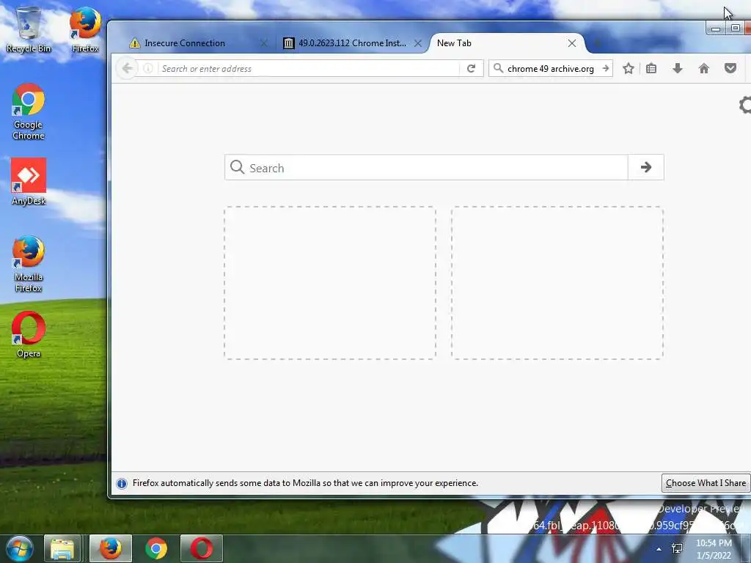Switch to Chrome Install archive tab
The height and width of the screenshot is (563, 751).
[352, 43]
